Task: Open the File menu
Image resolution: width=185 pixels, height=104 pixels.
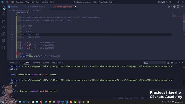Action: 7,2
